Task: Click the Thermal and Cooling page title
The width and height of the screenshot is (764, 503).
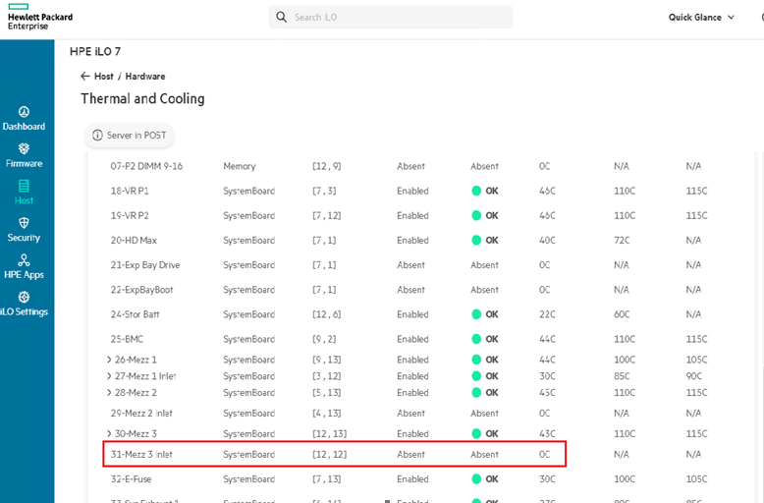Action: pyautogui.click(x=142, y=99)
